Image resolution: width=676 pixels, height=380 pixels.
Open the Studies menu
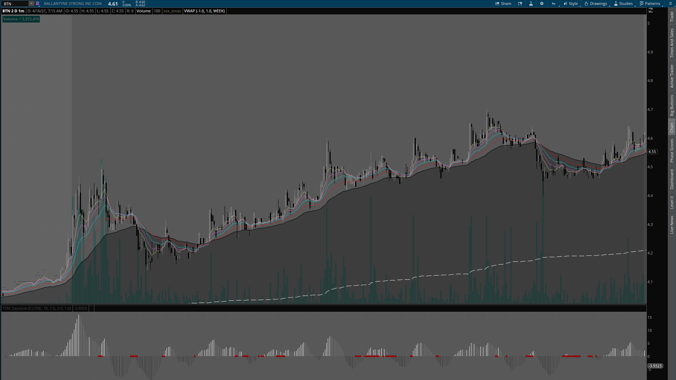tap(623, 4)
